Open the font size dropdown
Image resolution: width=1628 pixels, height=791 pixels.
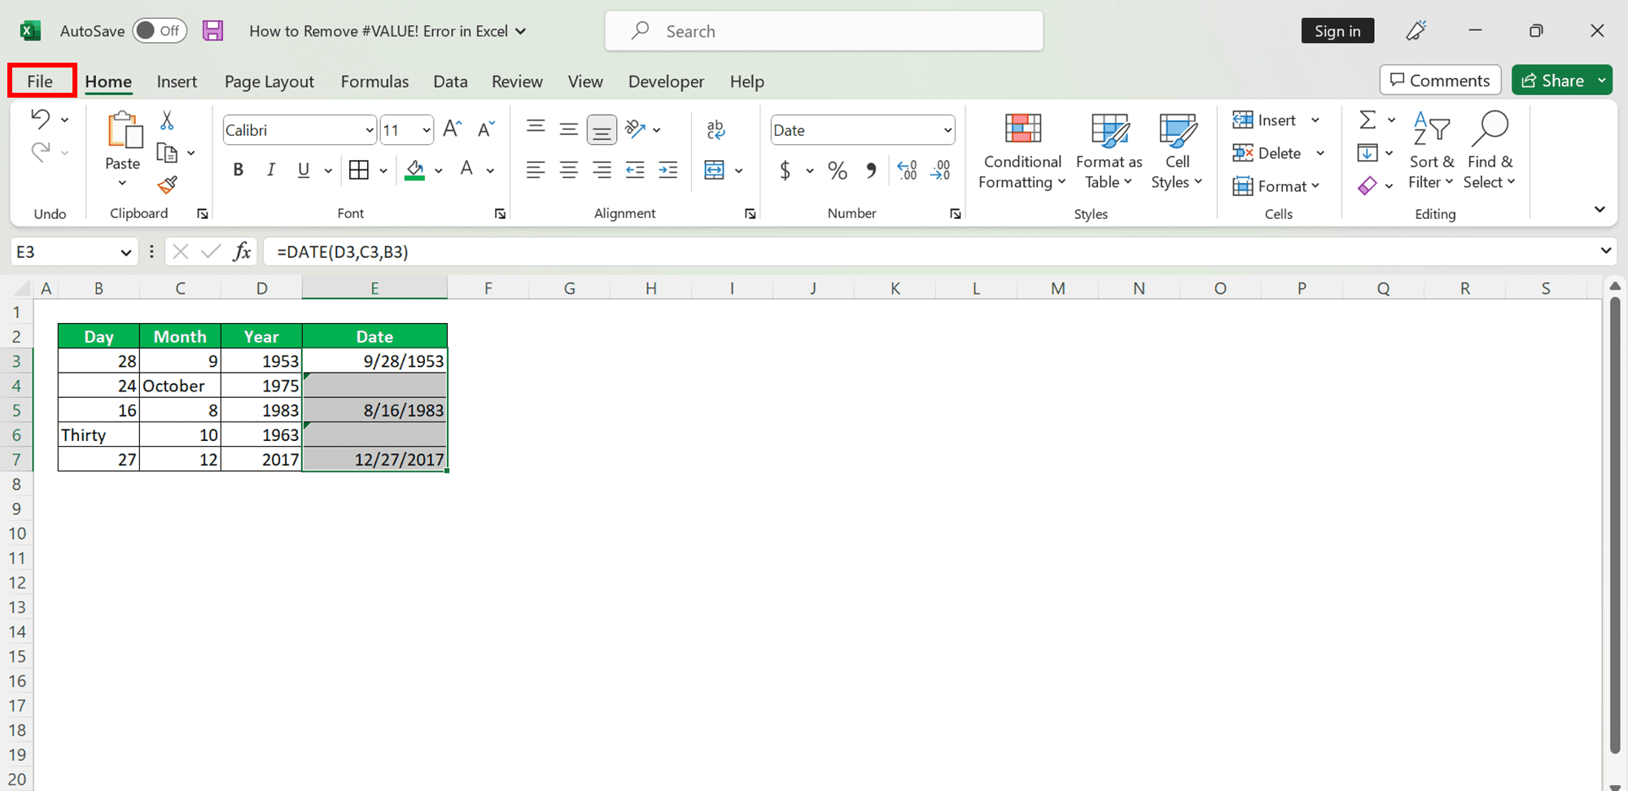click(427, 130)
